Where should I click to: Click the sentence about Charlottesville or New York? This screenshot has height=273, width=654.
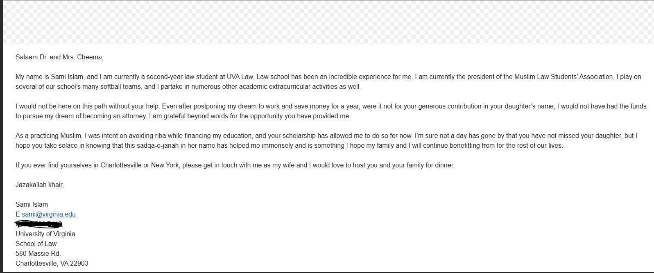pyautogui.click(x=235, y=165)
